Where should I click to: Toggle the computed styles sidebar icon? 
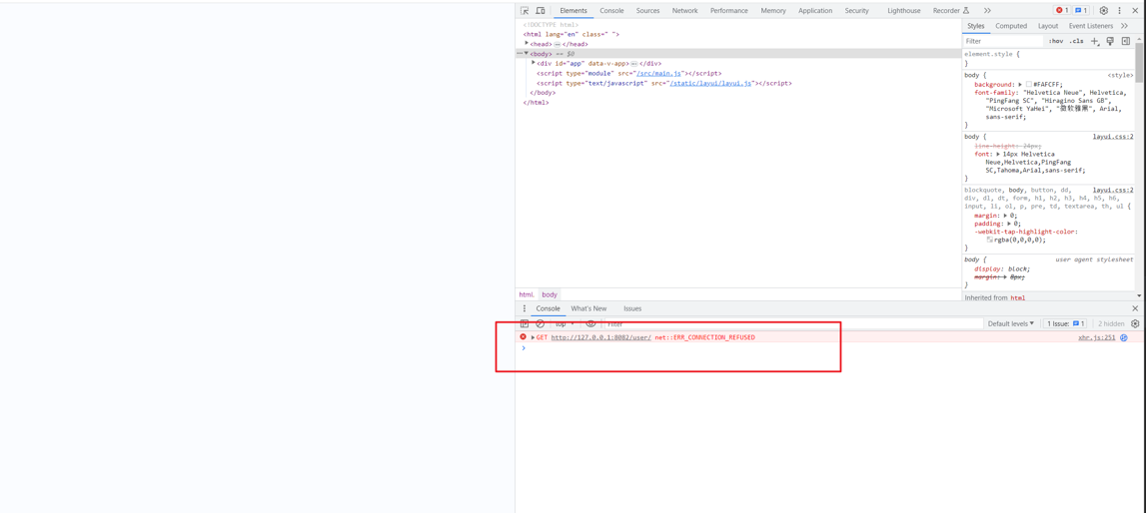tap(1126, 41)
